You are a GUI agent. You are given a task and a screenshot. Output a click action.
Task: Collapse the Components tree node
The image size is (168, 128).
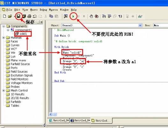pyautogui.click(x=4, y=26)
